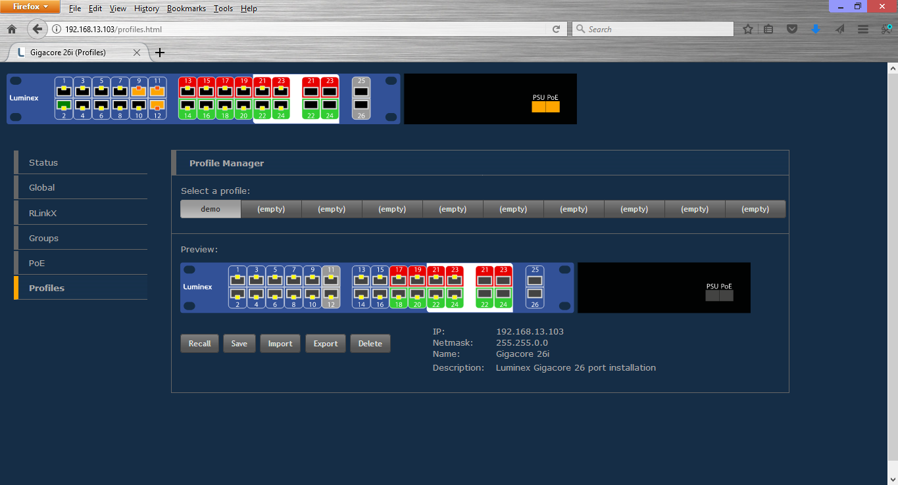Select gray port 11 in the Preview graphic
The width and height of the screenshot is (898, 485).
click(331, 277)
